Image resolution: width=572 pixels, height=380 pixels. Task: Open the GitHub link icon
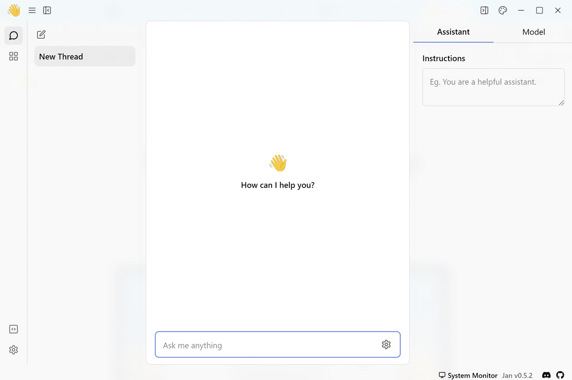[560, 375]
